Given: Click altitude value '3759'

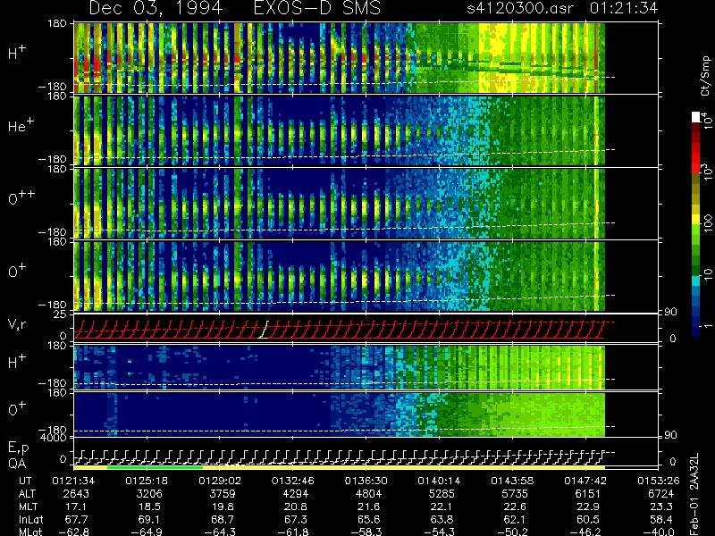Looking at the screenshot, I should (223, 494).
